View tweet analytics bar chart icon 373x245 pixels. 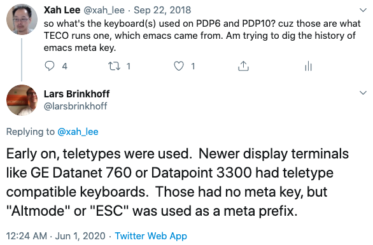click(x=308, y=66)
